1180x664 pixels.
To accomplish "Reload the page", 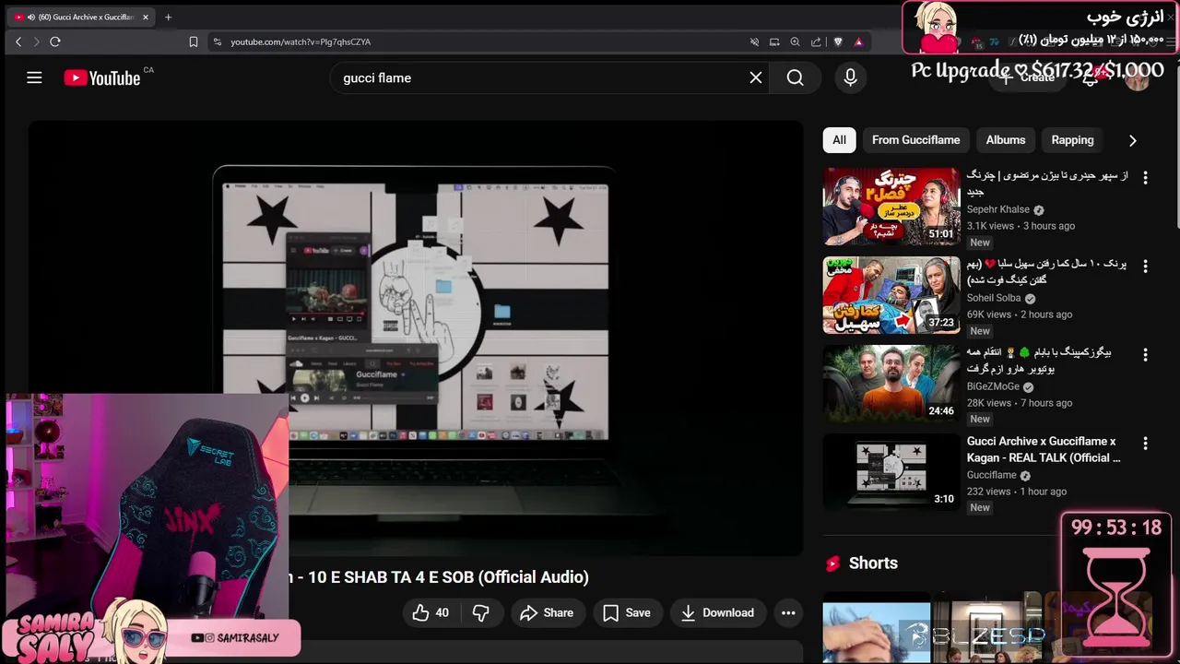I will (55, 41).
